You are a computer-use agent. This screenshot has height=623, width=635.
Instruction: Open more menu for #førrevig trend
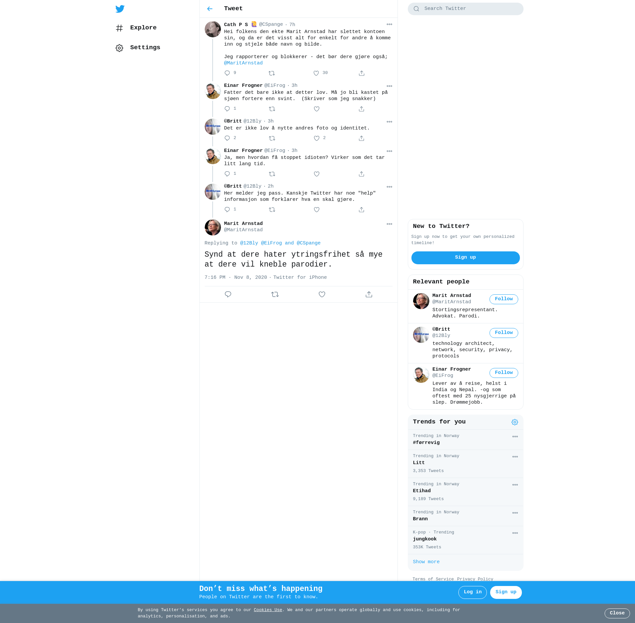pos(515,437)
